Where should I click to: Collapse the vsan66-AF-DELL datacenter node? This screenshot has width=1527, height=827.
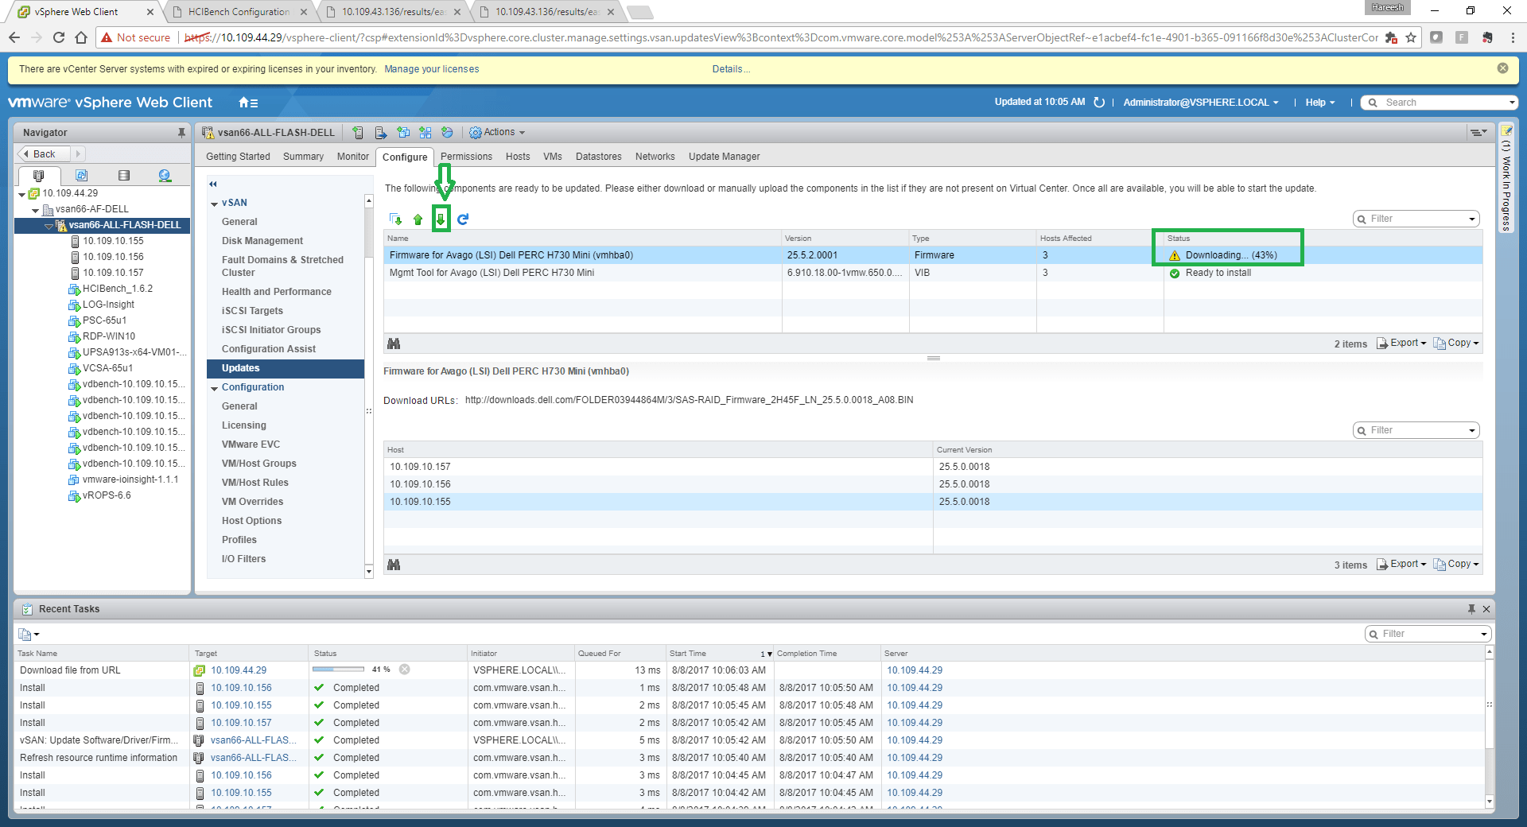coord(36,210)
